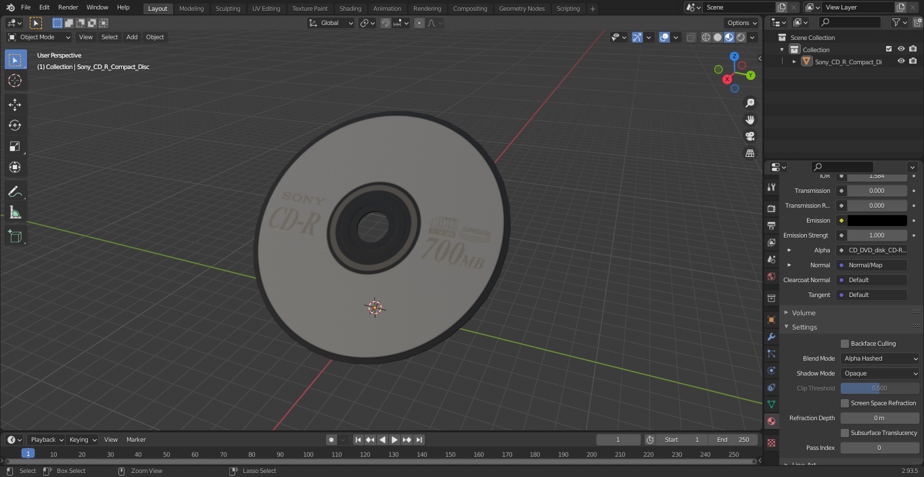The width and height of the screenshot is (924, 477).
Task: Click the Emission black color swatch
Action: pyautogui.click(x=877, y=221)
